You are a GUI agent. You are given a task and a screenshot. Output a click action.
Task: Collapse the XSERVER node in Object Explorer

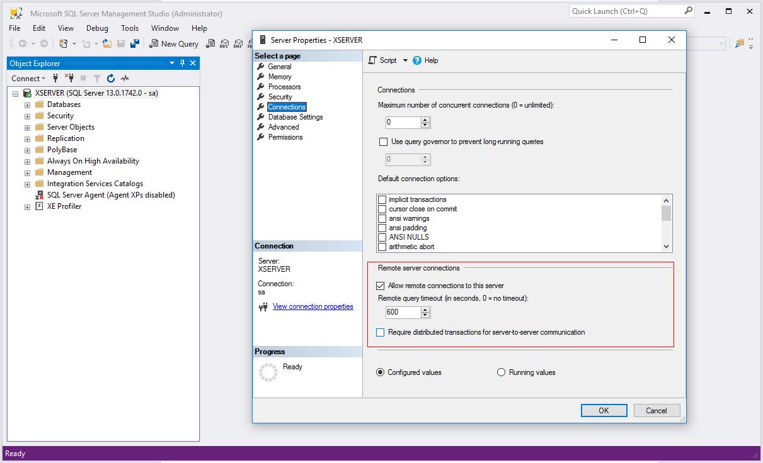(16, 93)
